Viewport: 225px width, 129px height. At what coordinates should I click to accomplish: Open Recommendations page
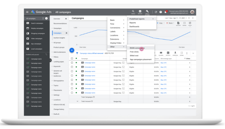(60, 24)
